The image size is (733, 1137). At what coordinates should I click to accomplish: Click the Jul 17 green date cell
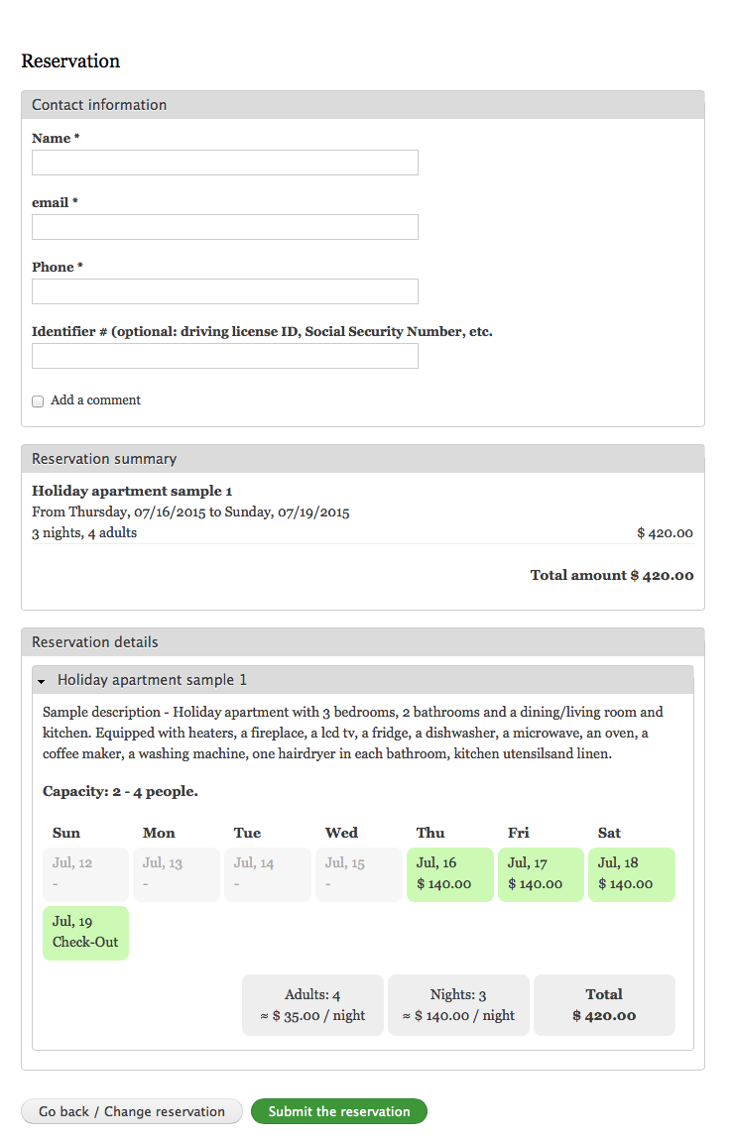(541, 874)
